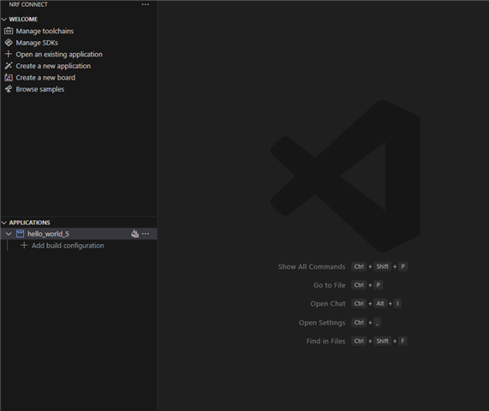This screenshot has height=411, width=489.
Task: Click the build action icon on hello_world_5 row
Action: pyautogui.click(x=134, y=234)
